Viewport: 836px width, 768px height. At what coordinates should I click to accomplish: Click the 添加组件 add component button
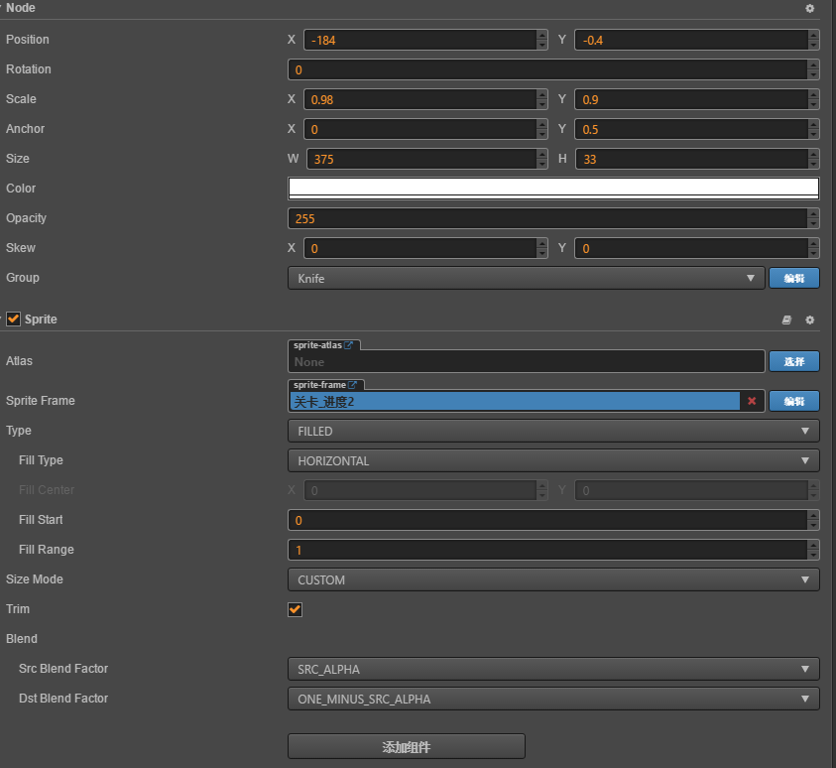(407, 746)
